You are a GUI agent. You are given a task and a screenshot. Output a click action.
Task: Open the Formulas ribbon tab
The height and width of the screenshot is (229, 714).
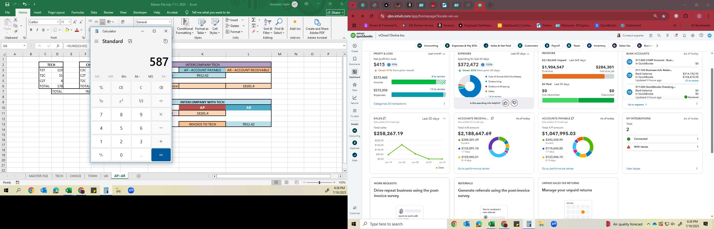point(78,12)
